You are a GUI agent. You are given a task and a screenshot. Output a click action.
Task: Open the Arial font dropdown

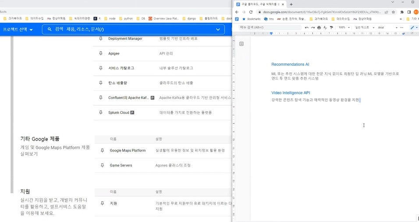[x=387, y=28]
